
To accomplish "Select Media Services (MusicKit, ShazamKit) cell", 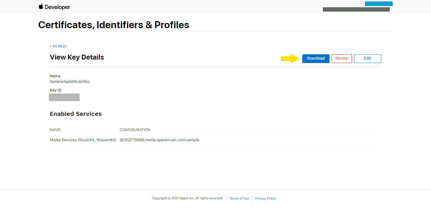I will click(x=83, y=140).
